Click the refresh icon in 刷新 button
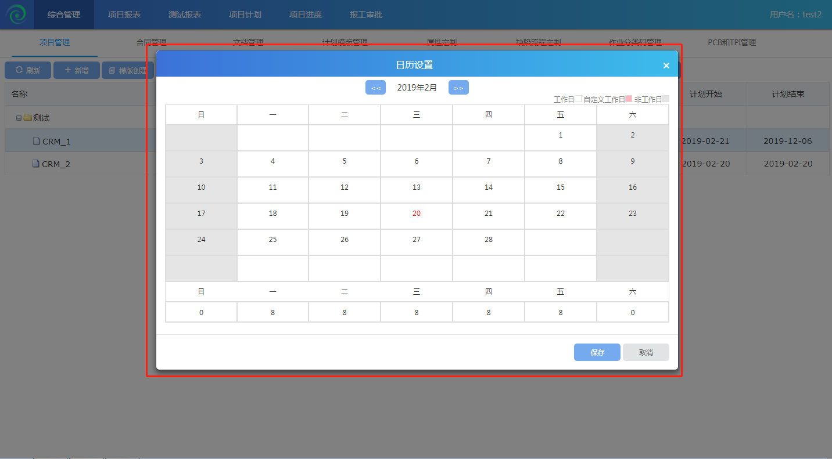832x459 pixels. pyautogui.click(x=19, y=70)
